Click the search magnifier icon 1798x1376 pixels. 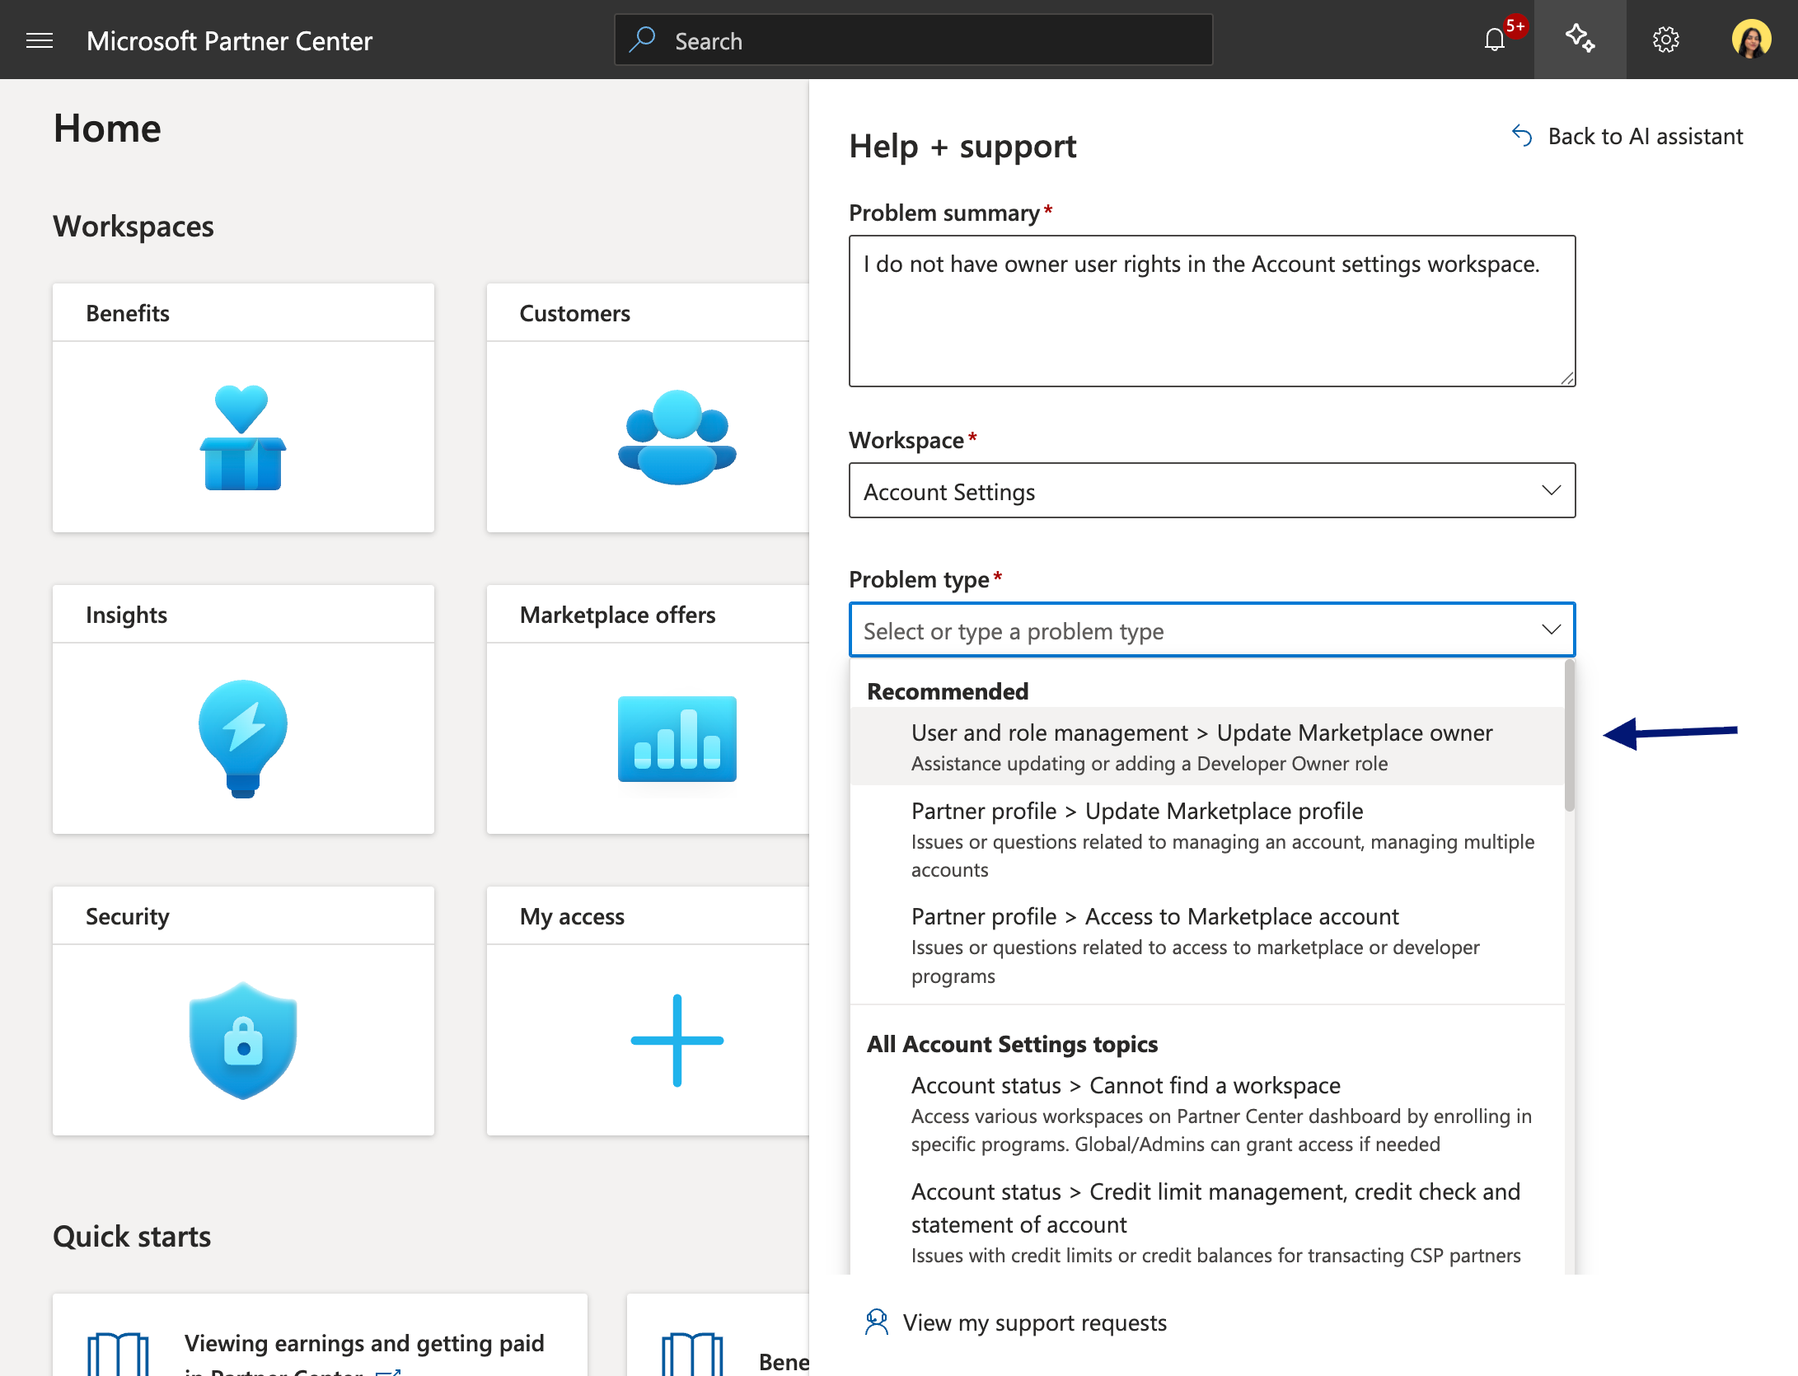642,40
